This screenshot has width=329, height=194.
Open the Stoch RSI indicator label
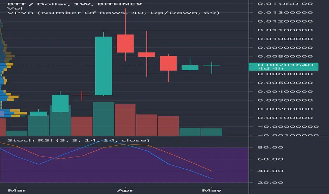click(78, 140)
